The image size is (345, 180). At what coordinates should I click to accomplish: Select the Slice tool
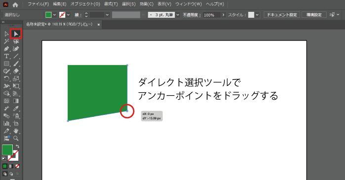(x=6, y=131)
